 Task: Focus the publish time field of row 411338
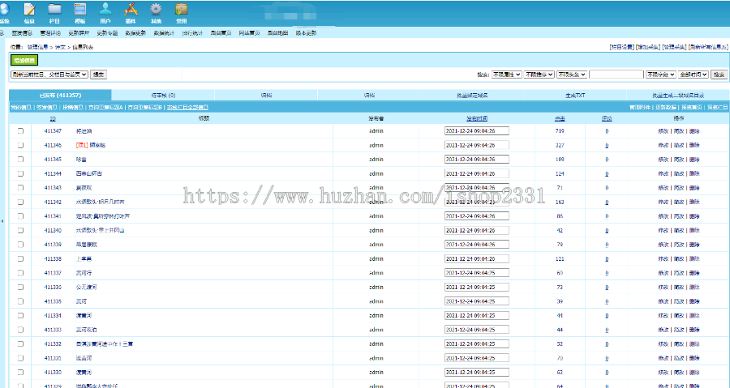click(x=477, y=259)
